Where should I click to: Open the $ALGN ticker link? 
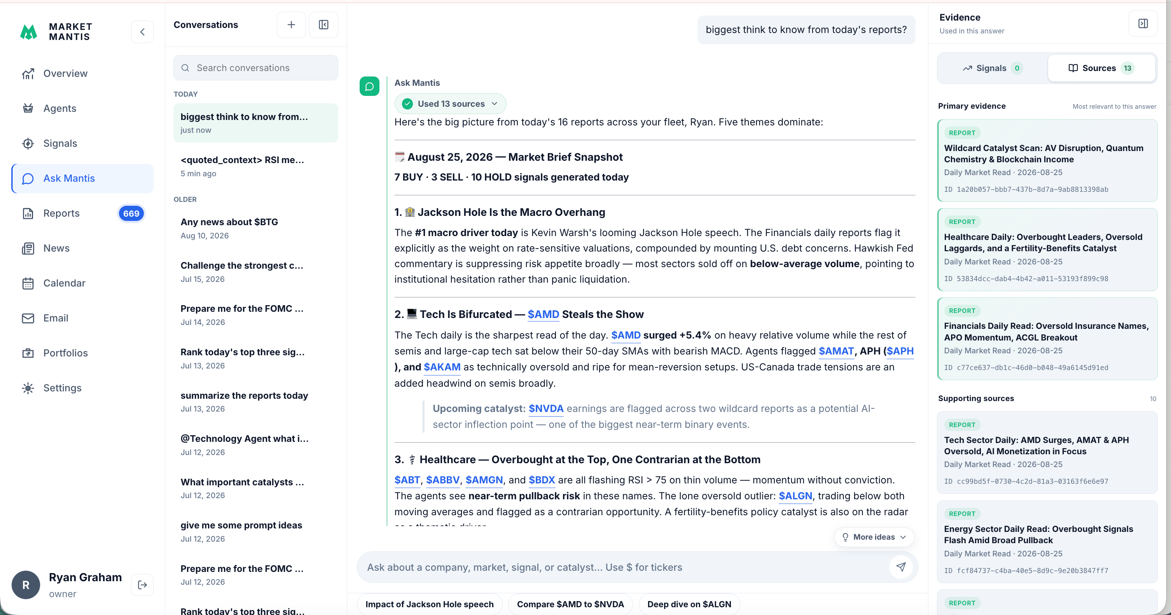click(795, 496)
